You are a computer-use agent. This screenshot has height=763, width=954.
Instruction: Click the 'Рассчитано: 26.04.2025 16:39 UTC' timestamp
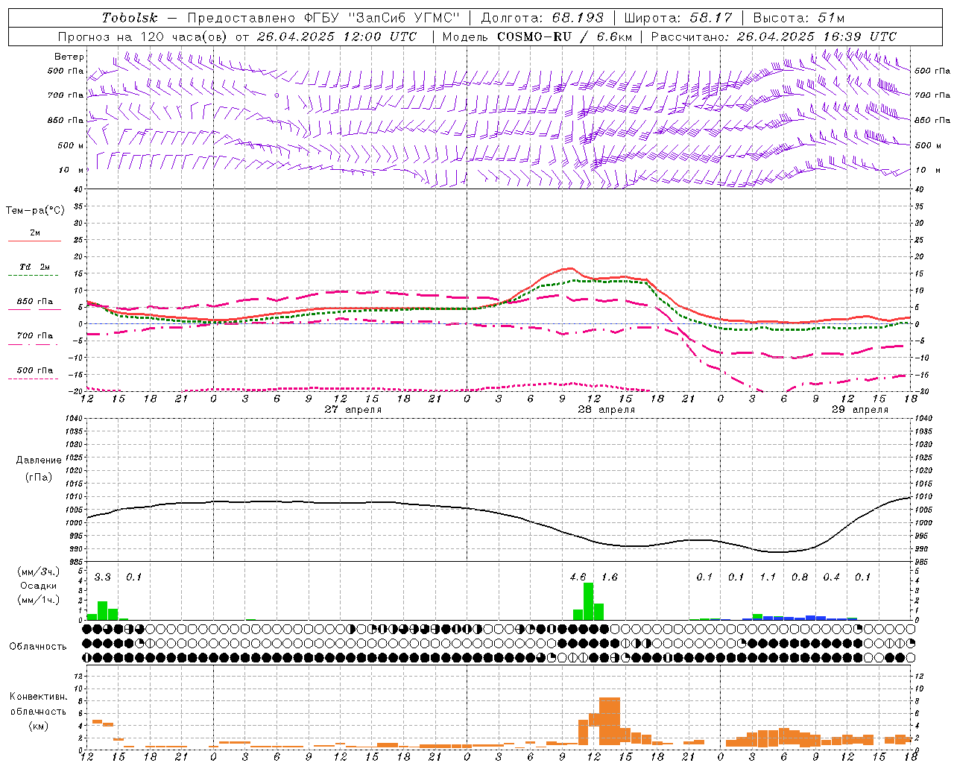coord(774,37)
